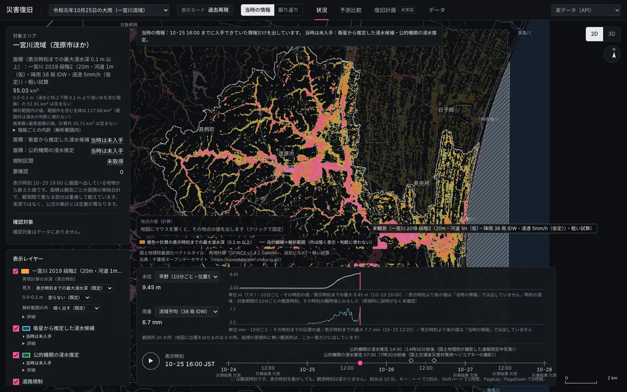Image resolution: width=627 pixels, height=392 pixels.
Task: Uncheck the 公的機関の浸水推定 layer
Action: 16,355
